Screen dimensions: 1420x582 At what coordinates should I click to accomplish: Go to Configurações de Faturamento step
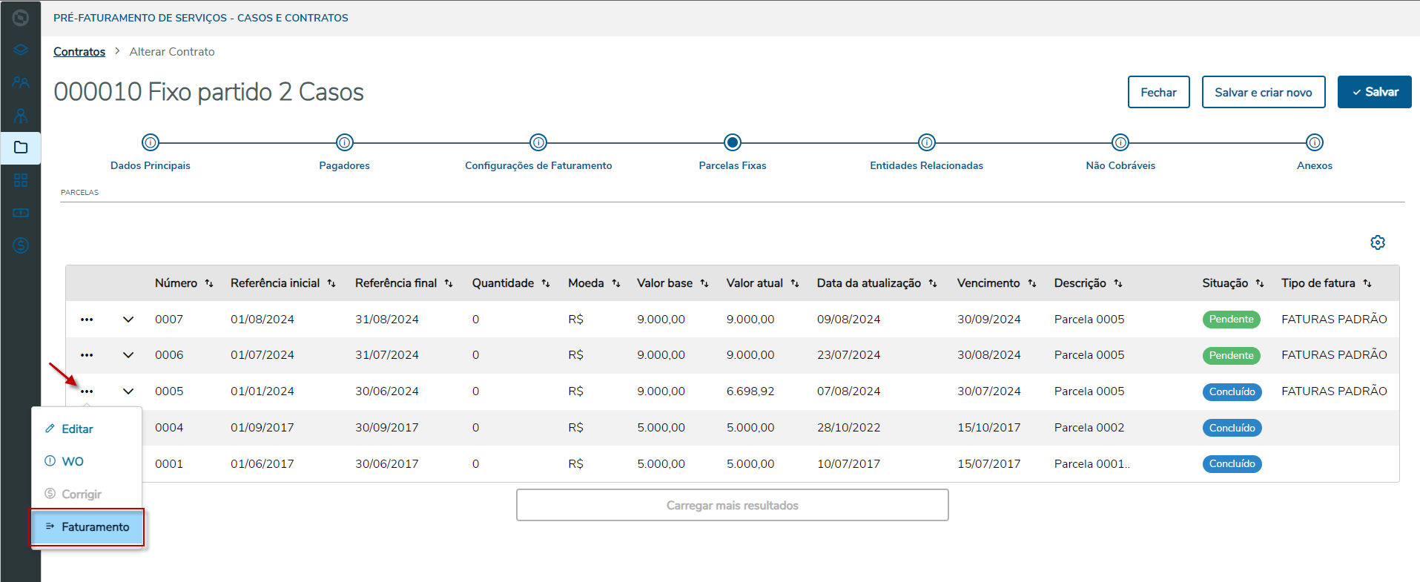click(x=538, y=142)
